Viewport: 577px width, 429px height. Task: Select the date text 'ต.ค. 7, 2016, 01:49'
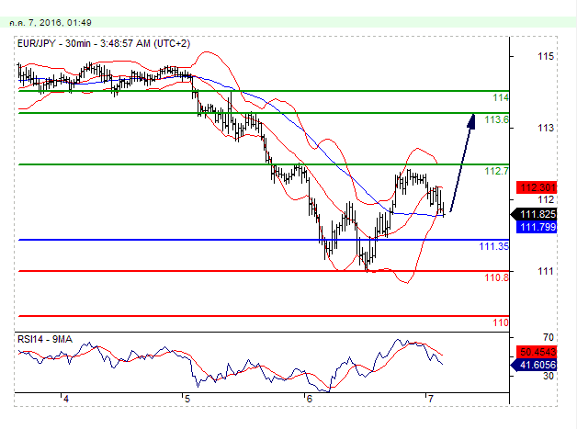51,22
